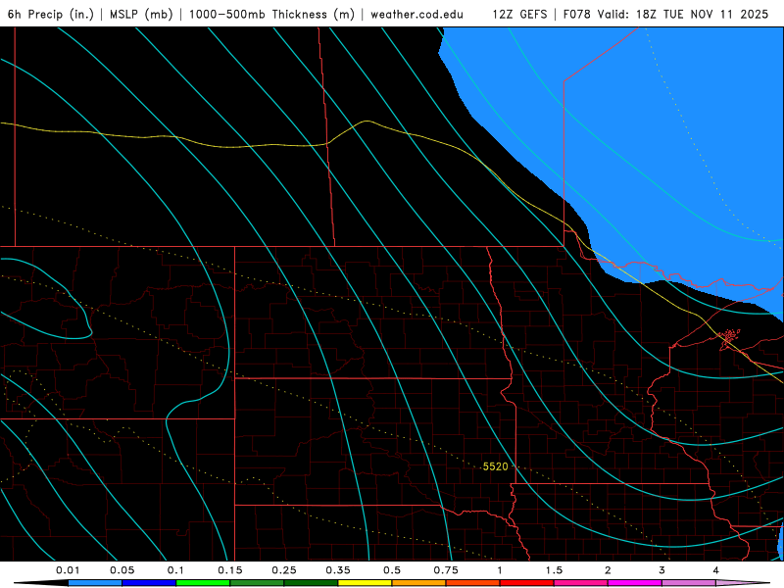
Task: Click the weather.cod.edu text
Action: (x=416, y=14)
